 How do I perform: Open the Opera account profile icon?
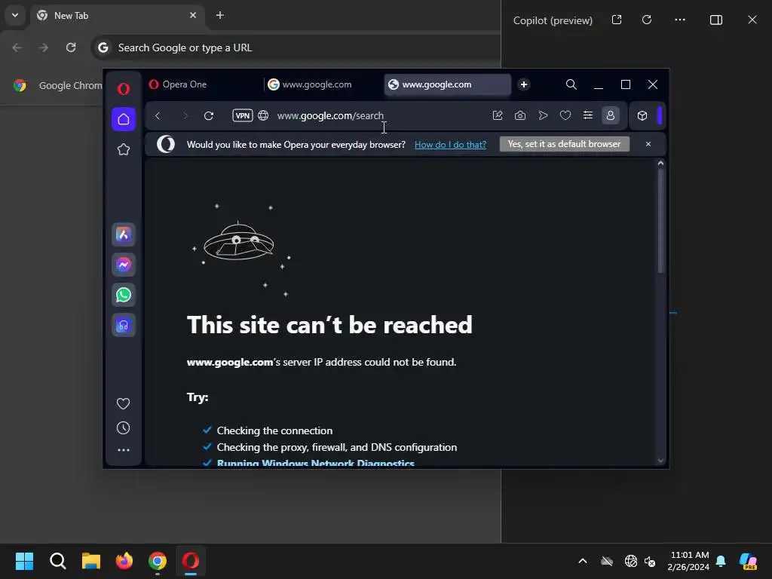pos(611,115)
